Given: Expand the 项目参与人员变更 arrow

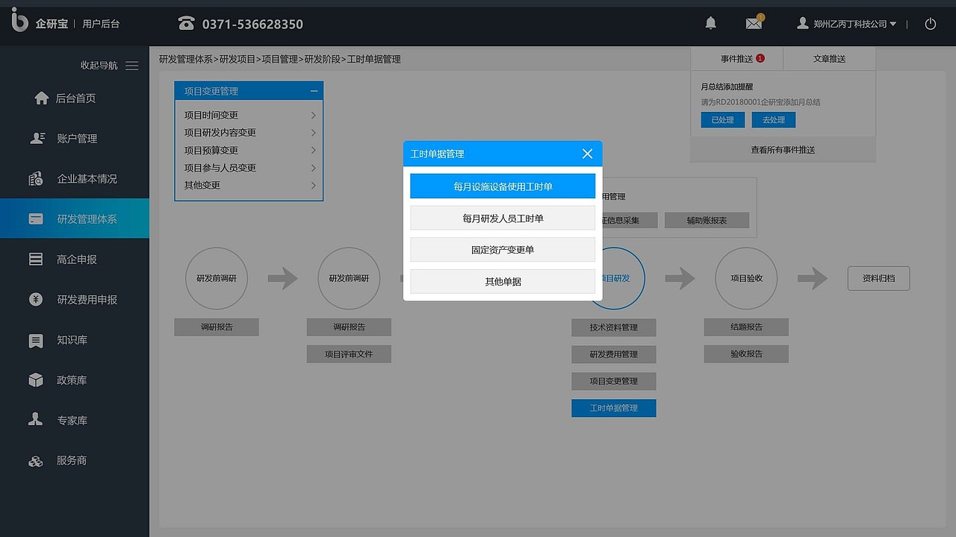Looking at the screenshot, I should coord(313,168).
